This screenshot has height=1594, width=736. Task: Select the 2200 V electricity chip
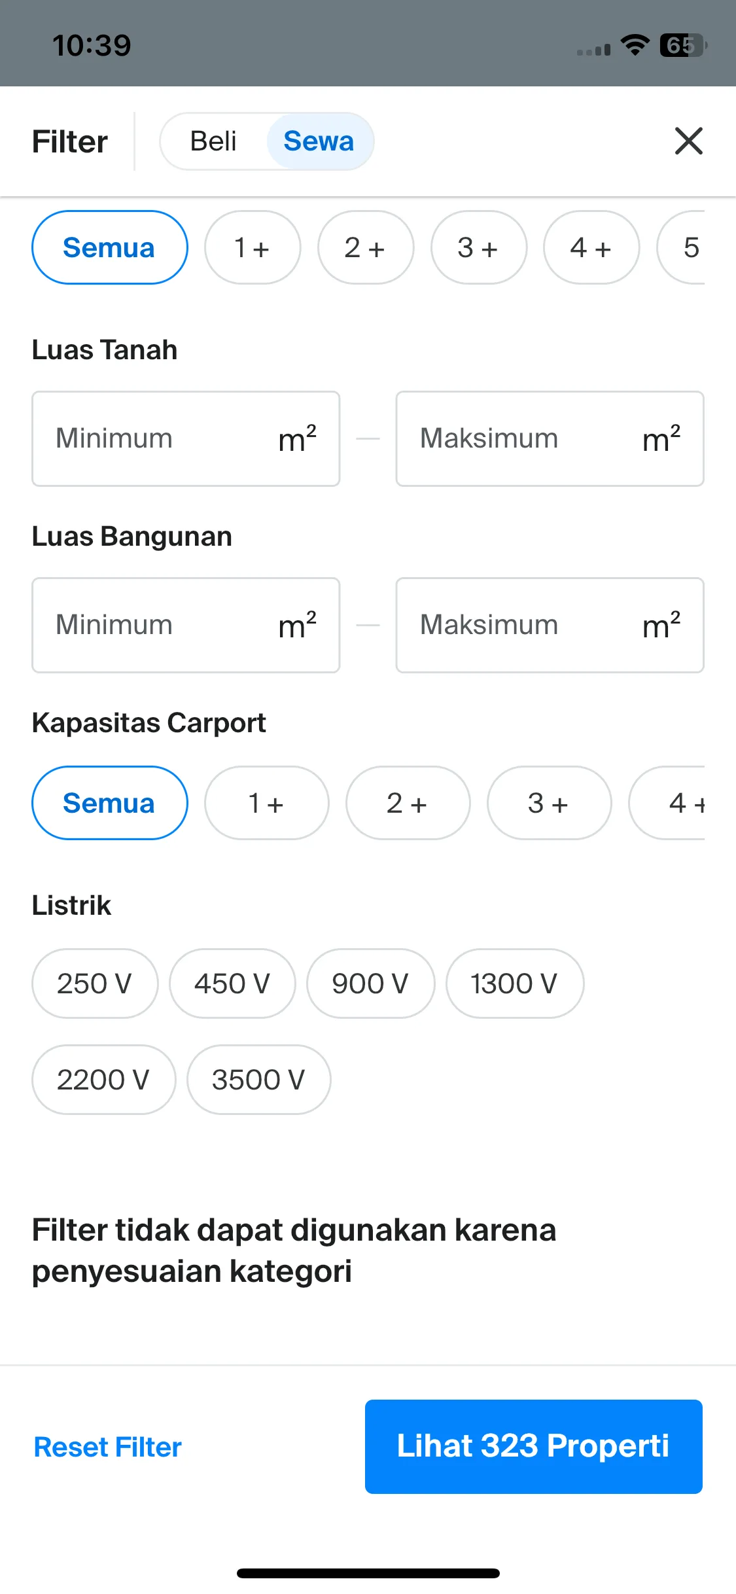point(103,1080)
